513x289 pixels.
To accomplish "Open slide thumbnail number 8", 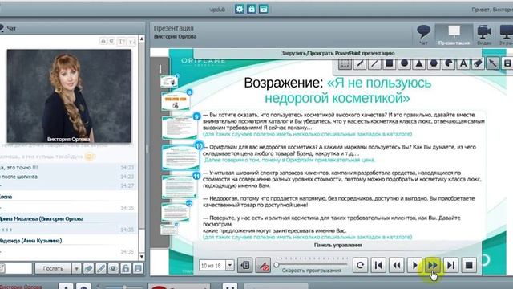I will coord(176,101).
